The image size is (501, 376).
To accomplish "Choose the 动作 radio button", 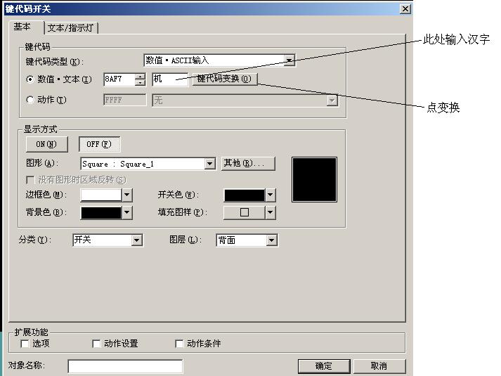I will (30, 101).
